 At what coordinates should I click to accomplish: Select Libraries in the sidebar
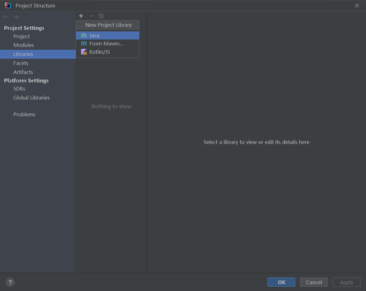38,54
